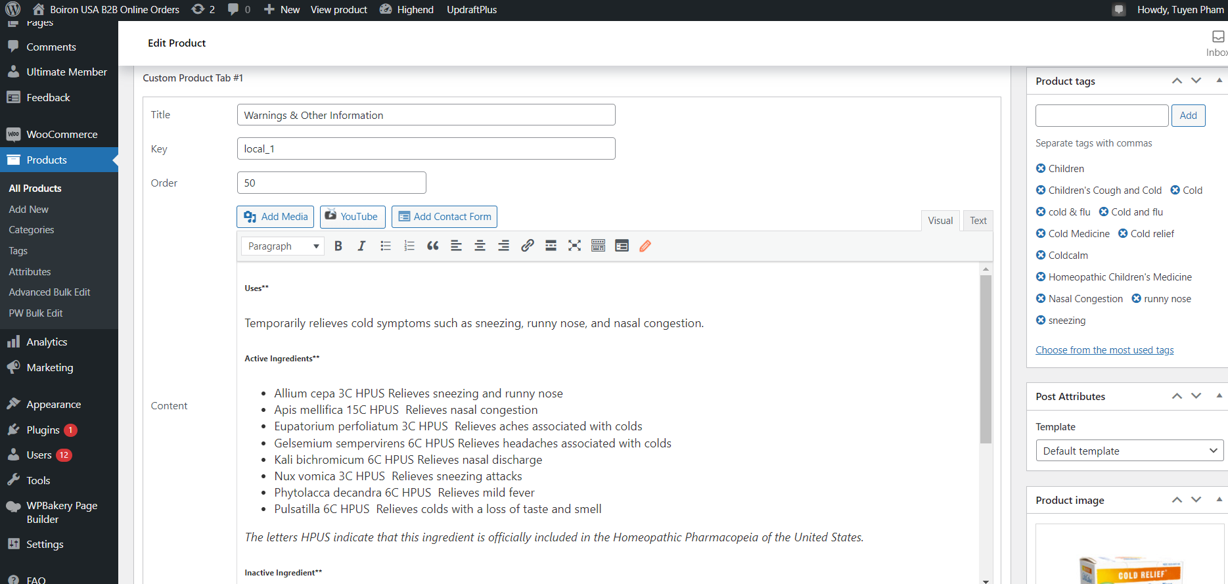Open the updates indicator in admin bar

(203, 10)
